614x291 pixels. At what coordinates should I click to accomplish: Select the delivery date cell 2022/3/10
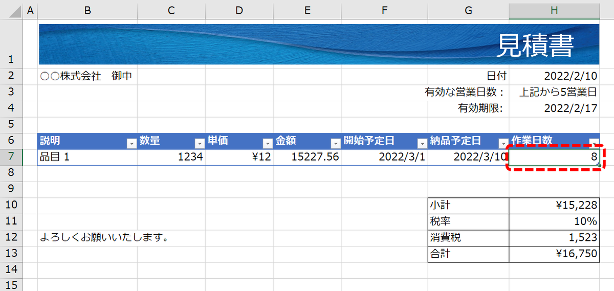tap(469, 157)
